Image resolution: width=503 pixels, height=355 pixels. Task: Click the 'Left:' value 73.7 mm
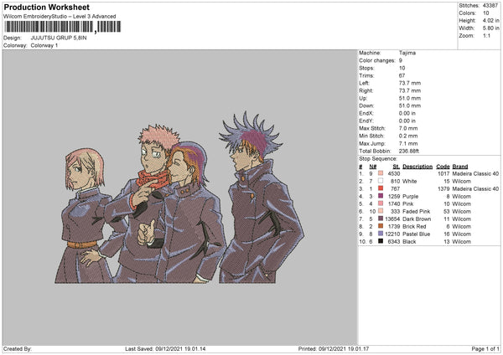[x=410, y=83]
